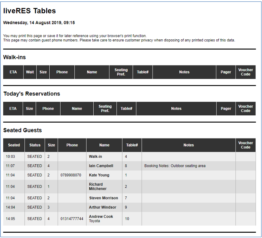Click Seating Pref. header under Today's Reservations

pos(105,109)
